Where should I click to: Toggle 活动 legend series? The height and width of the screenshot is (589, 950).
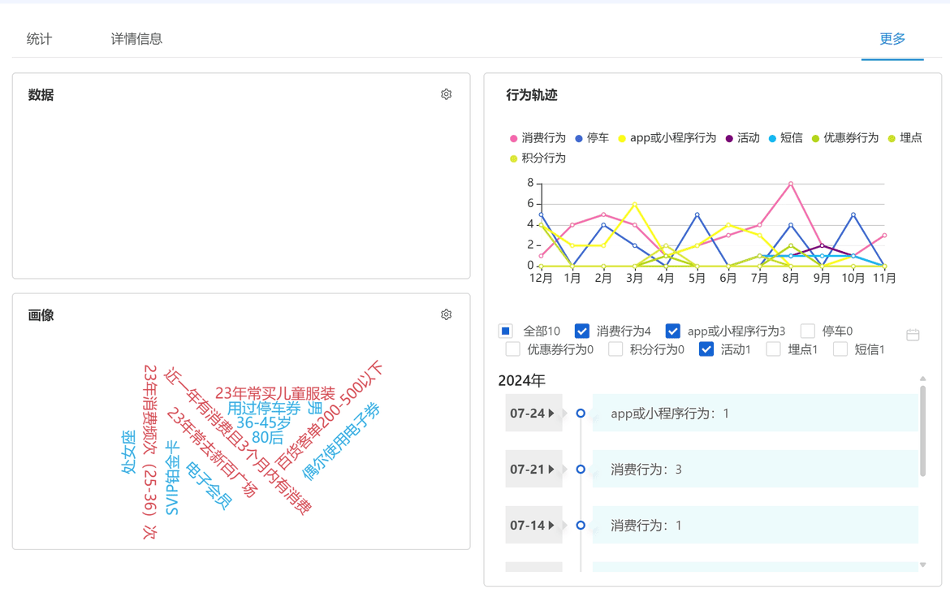coord(743,138)
